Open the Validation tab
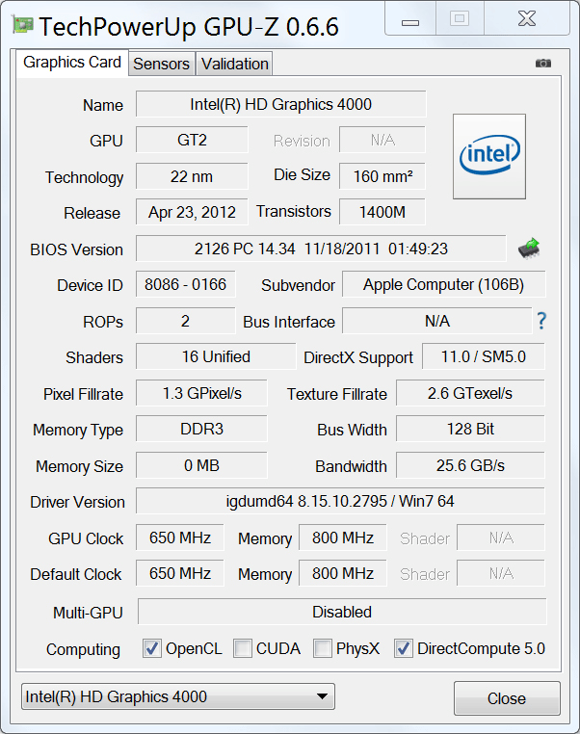 click(x=234, y=64)
